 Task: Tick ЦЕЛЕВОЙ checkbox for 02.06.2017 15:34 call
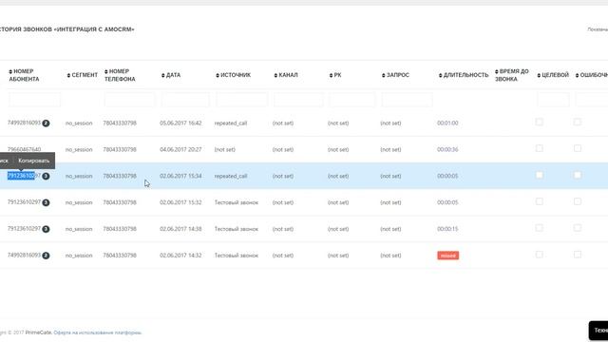[x=539, y=175]
